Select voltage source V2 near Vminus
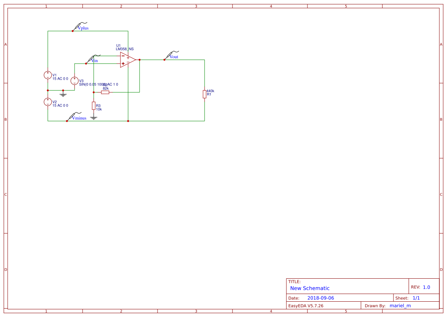 point(47,102)
